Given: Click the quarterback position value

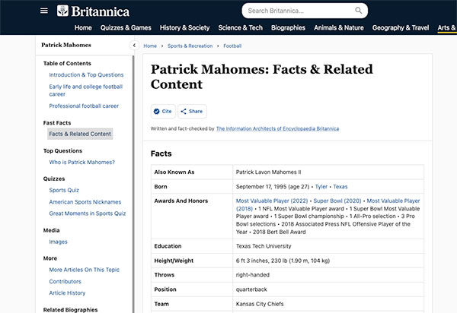Looking at the screenshot, I should 251,289.
